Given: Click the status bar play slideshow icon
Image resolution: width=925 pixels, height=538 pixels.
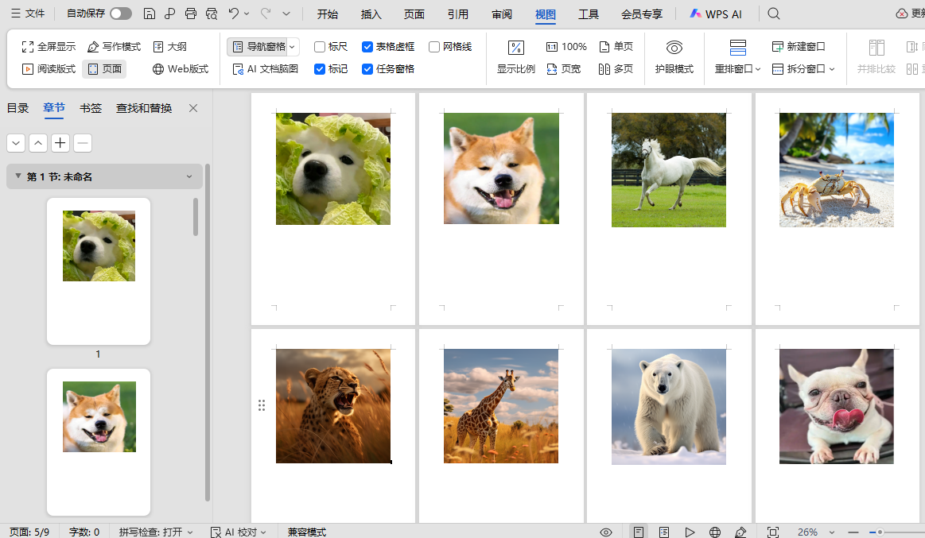Looking at the screenshot, I should point(690,532).
